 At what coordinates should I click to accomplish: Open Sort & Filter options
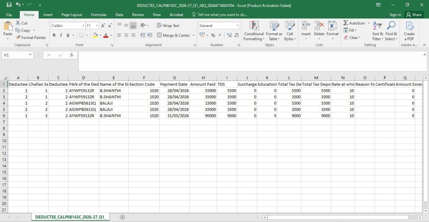click(378, 31)
